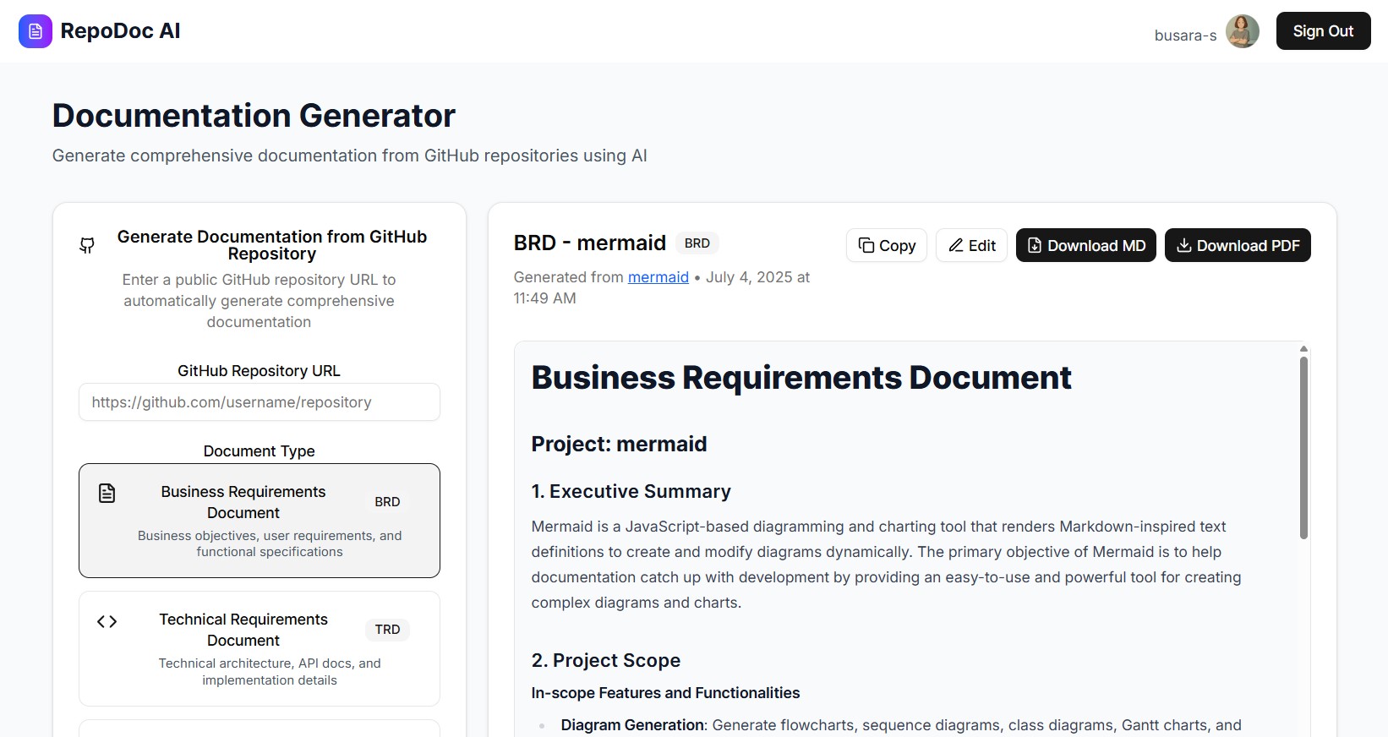Select Technical Requirements Document type
The height and width of the screenshot is (737, 1388).
[x=259, y=648]
